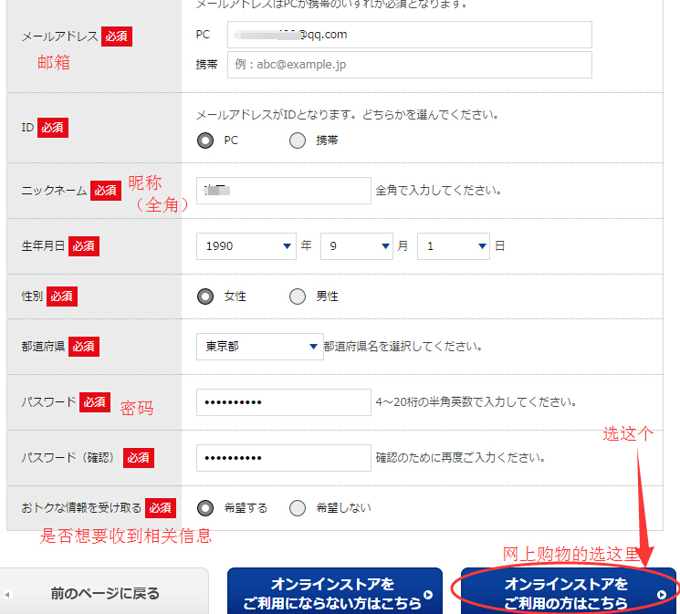Click オンラインストアをご利用の方はこちら button
Viewport: 680px width, 614px height.
(566, 593)
